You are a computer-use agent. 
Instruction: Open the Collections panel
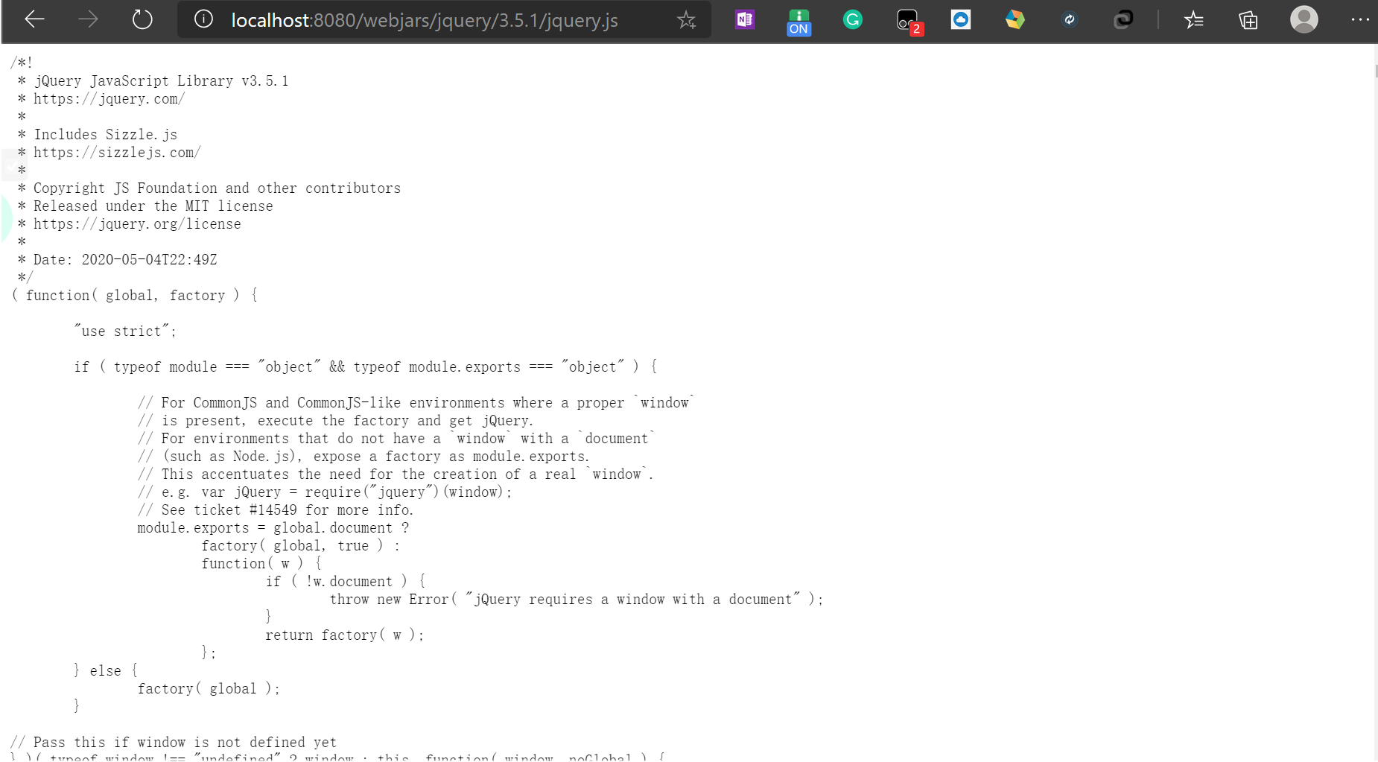(x=1248, y=19)
